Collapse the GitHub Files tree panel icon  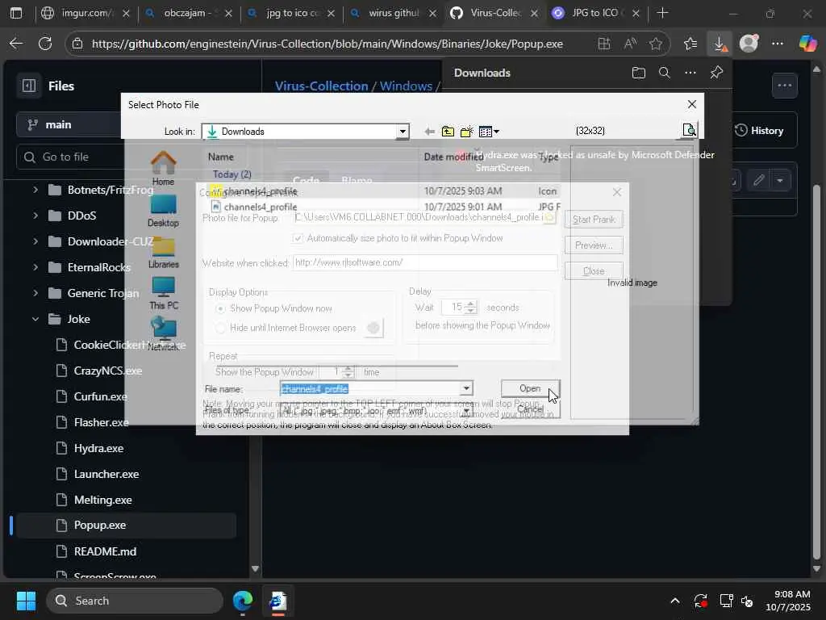[29, 86]
